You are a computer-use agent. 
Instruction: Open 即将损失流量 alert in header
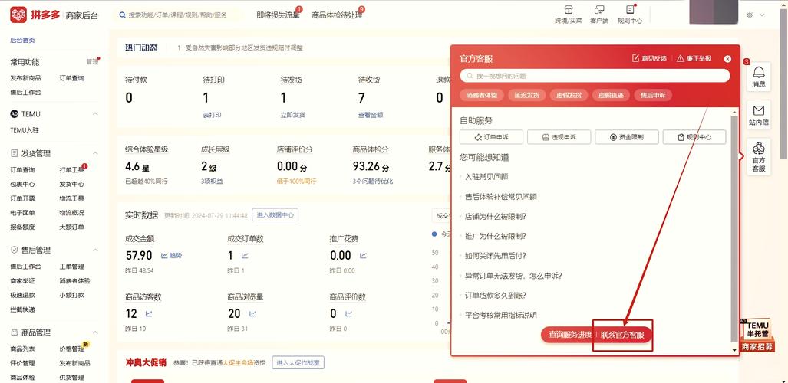coord(278,15)
